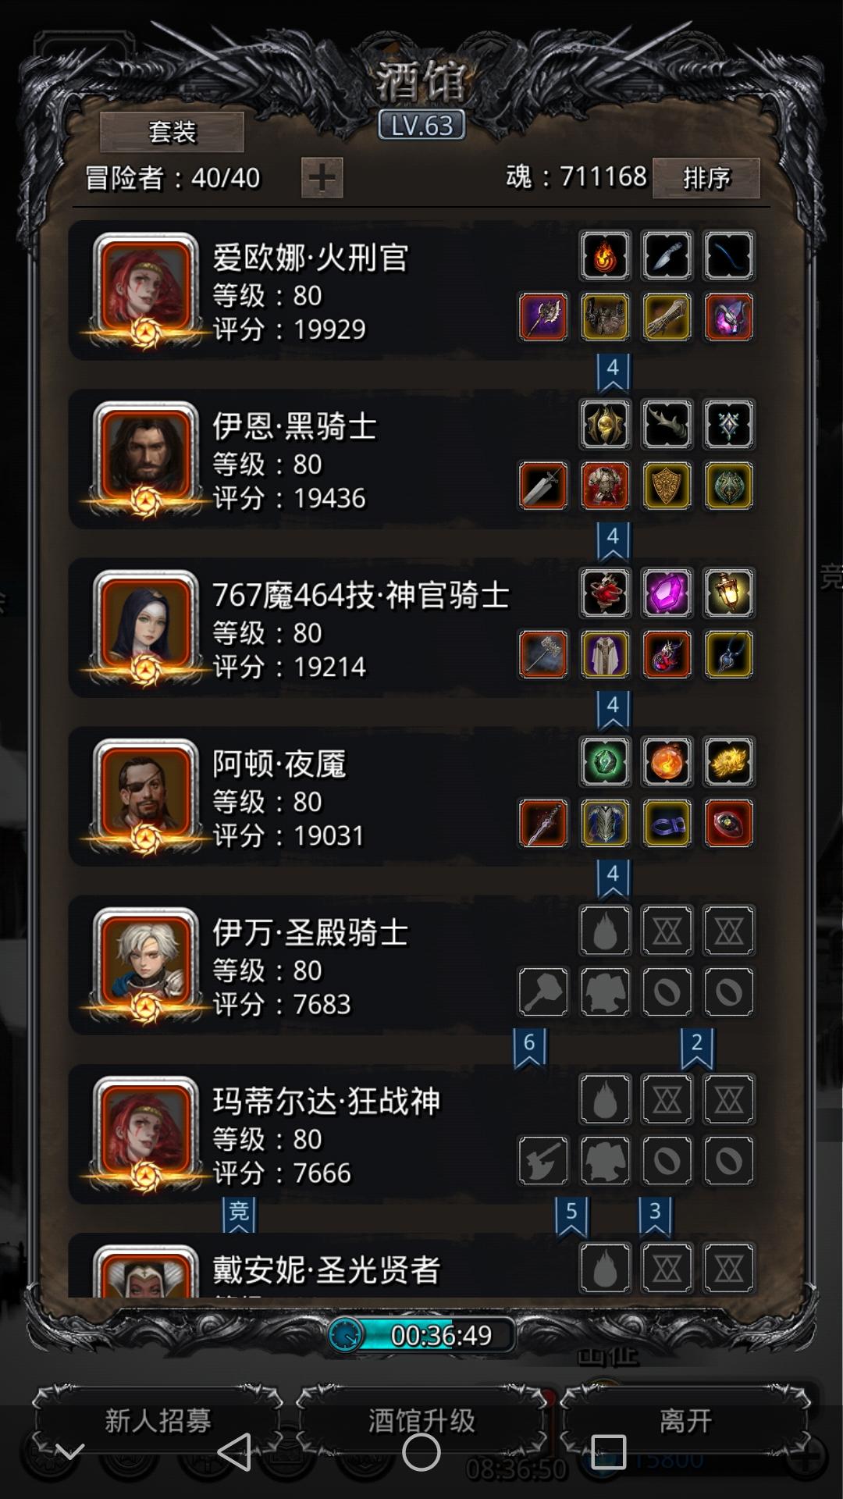Leave the tavern with 离开

[x=685, y=1420]
